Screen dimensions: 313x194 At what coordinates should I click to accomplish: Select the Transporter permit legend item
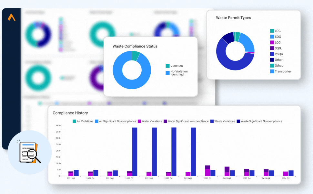tap(283, 71)
